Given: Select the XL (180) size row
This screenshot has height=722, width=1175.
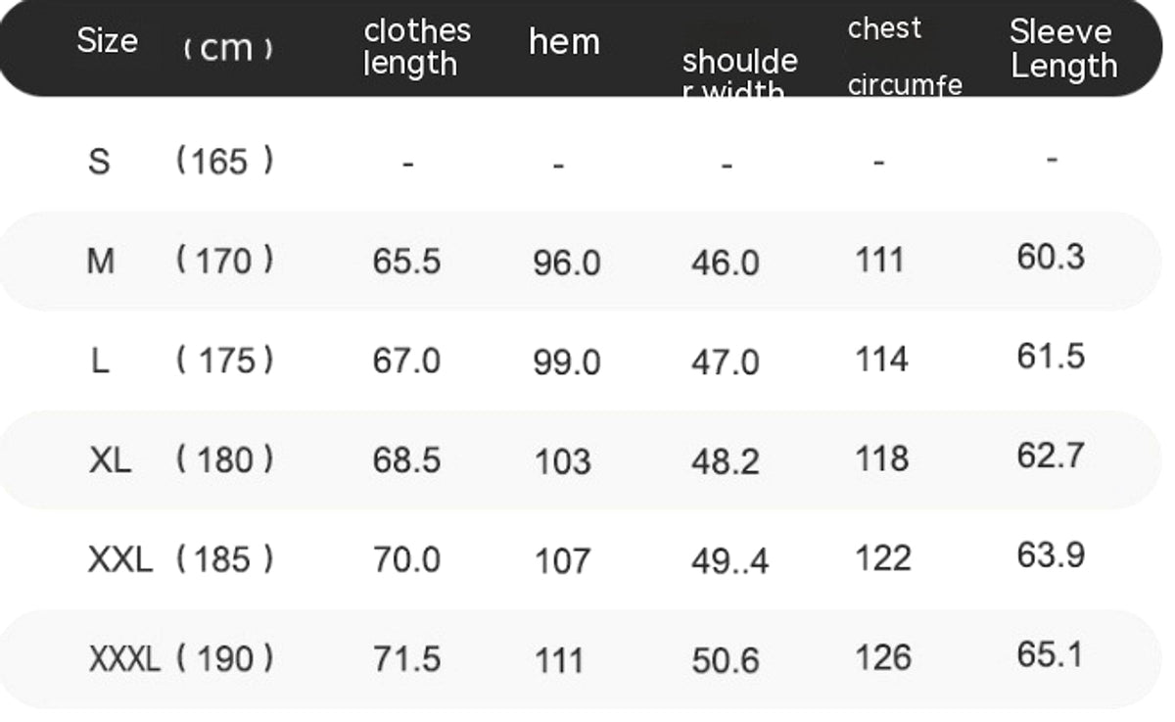Looking at the screenshot, I should click(x=580, y=459).
